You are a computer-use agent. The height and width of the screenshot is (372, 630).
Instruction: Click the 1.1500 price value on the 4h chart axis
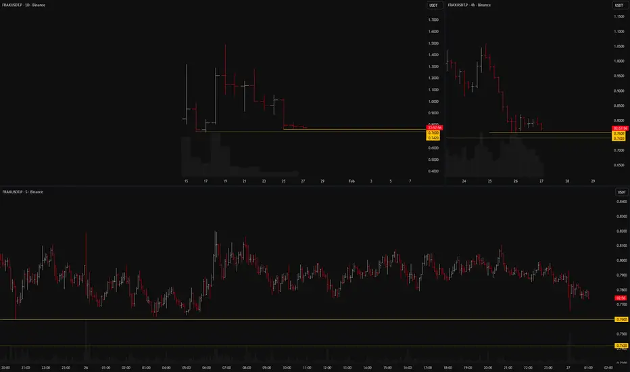tap(619, 16)
